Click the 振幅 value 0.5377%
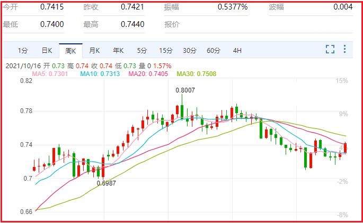 click(233, 7)
